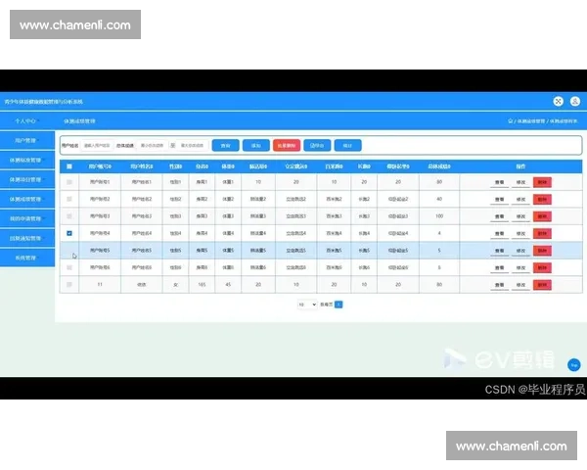Open the user avatar icon in header

click(575, 101)
